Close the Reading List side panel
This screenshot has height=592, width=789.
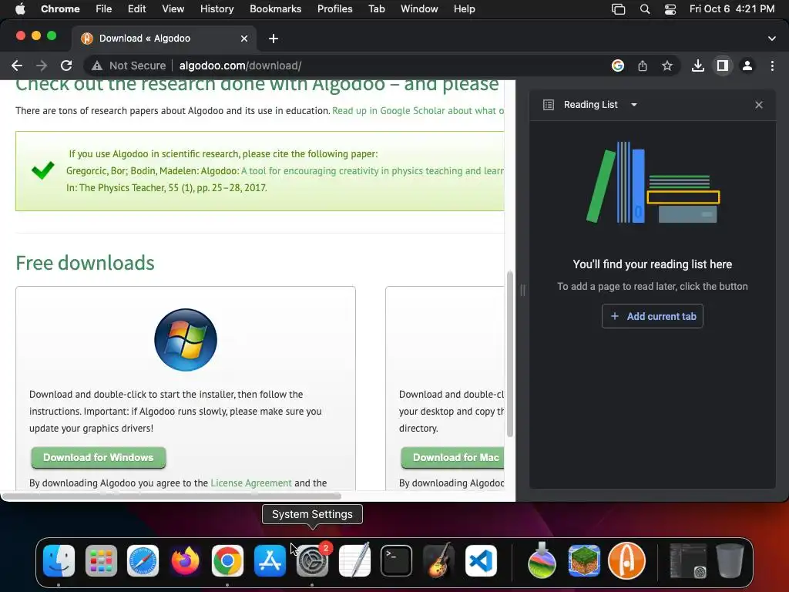click(x=759, y=105)
